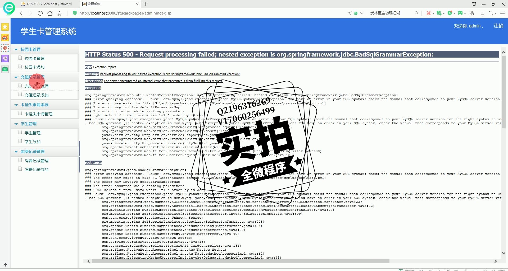Open 学生管理 list page

point(32,133)
